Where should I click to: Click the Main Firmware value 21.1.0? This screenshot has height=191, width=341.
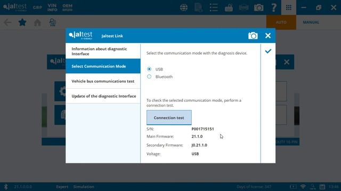point(197,136)
